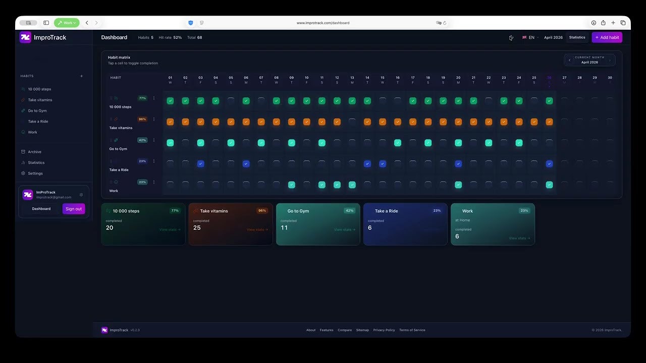Open the Compare footer link

click(x=345, y=330)
